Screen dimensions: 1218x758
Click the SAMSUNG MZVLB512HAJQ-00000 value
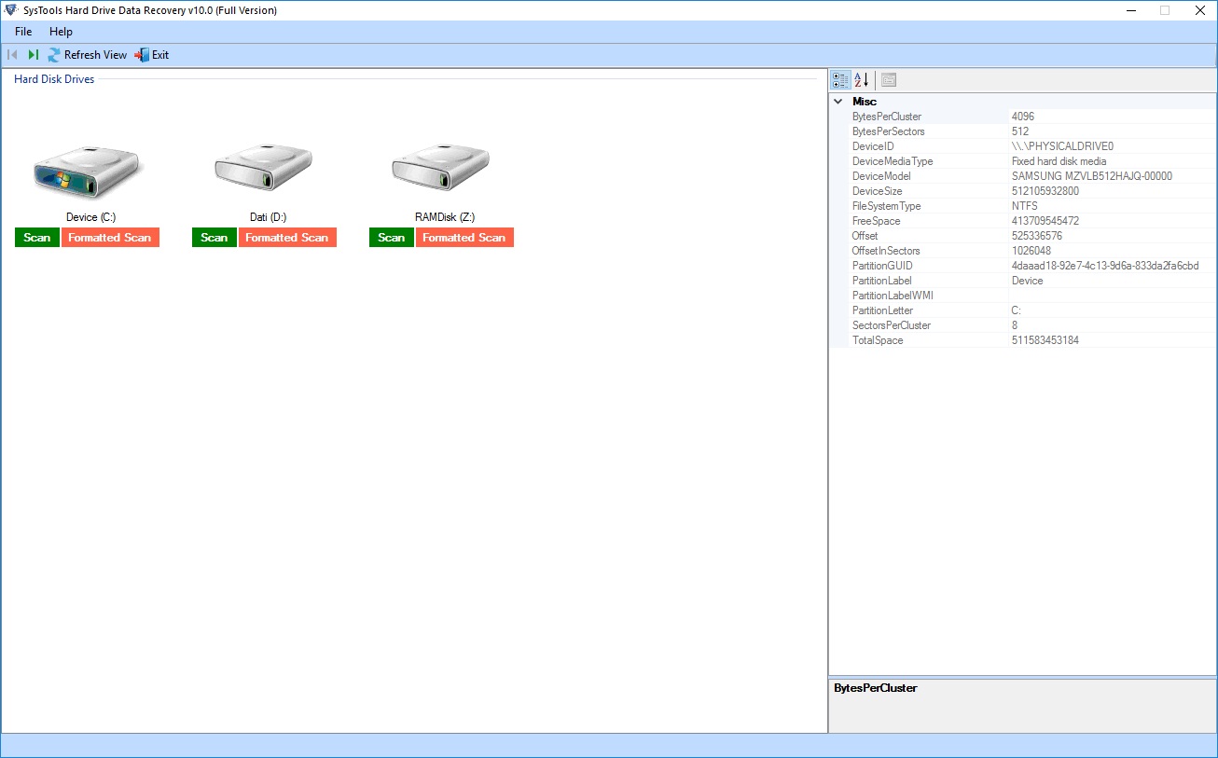click(1092, 176)
